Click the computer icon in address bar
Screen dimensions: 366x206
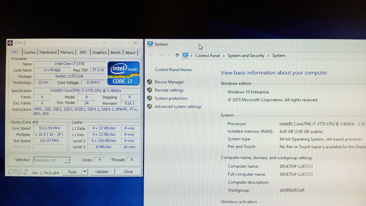pos(185,56)
